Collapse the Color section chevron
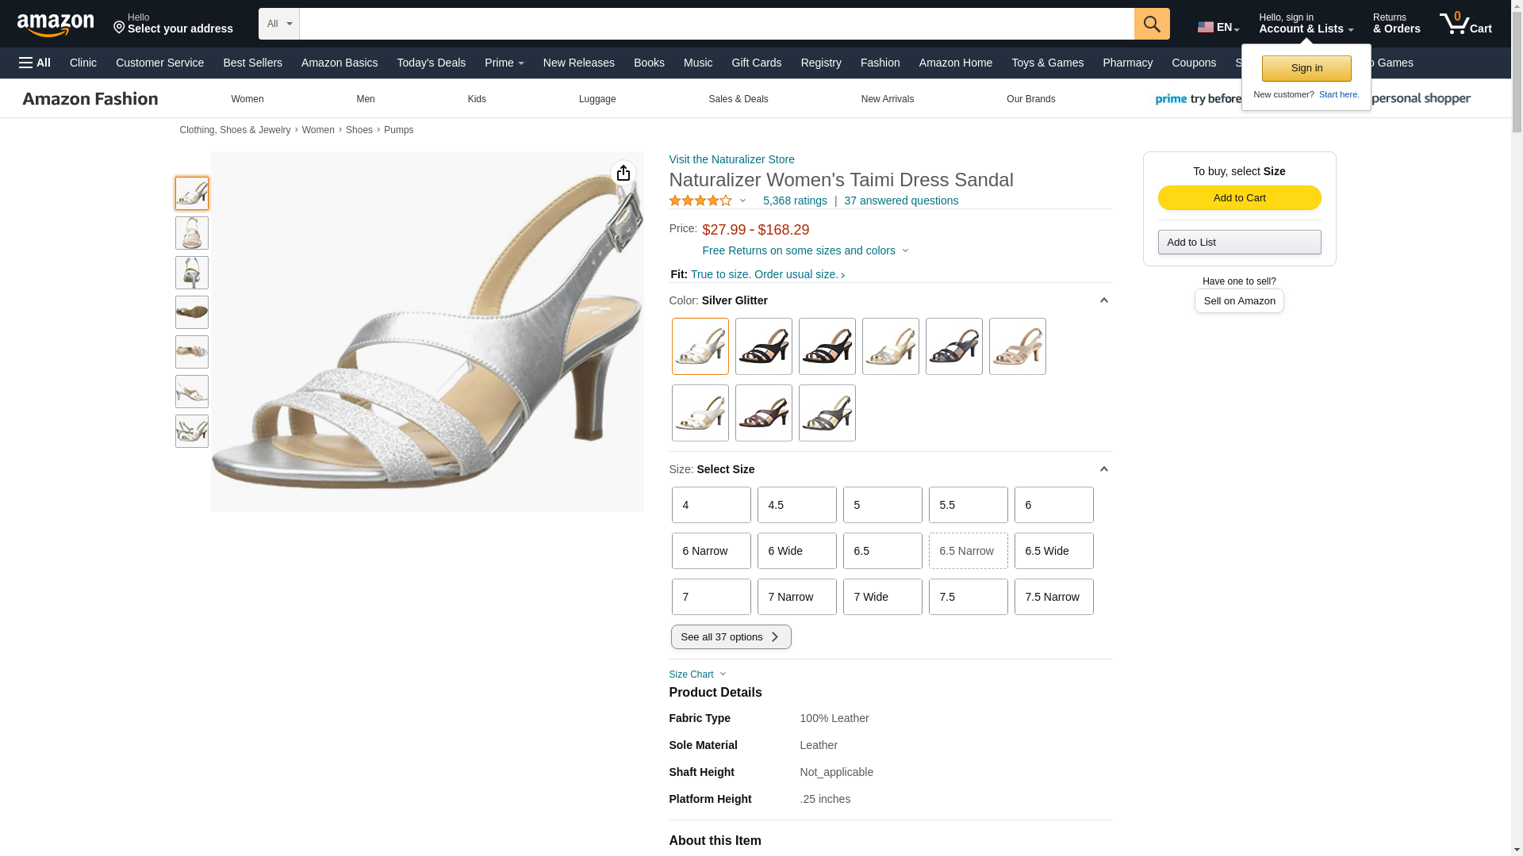 click(1103, 300)
